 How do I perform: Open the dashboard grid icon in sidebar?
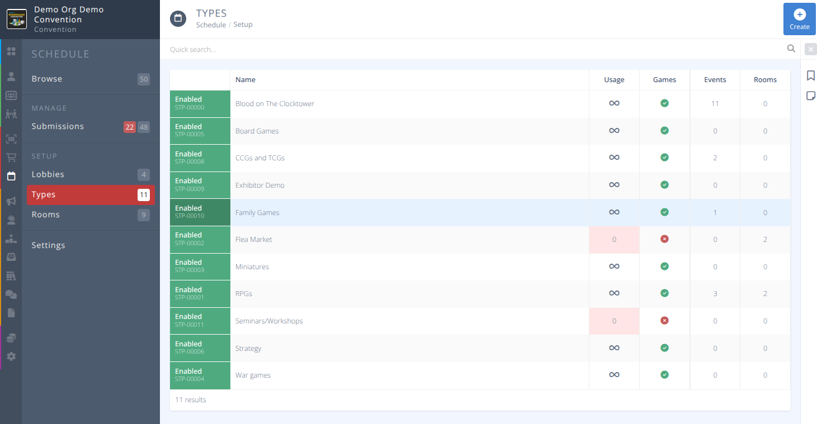point(11,51)
